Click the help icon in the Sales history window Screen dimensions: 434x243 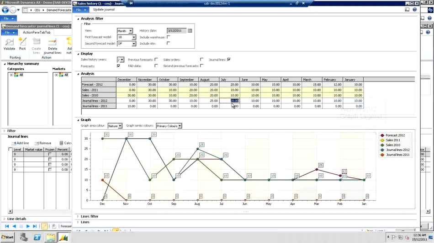coord(415,10)
